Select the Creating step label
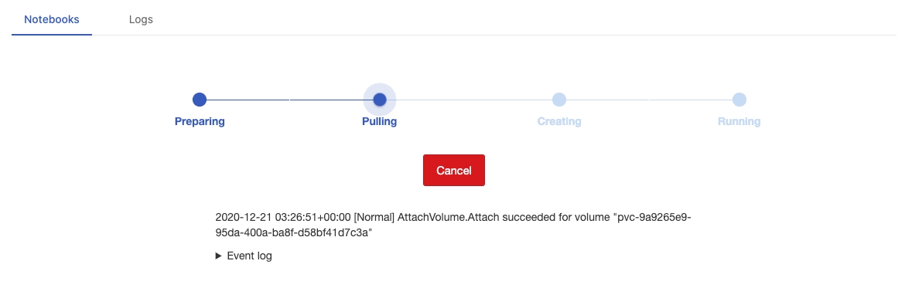Viewport: 905px width, 288px height. click(559, 121)
